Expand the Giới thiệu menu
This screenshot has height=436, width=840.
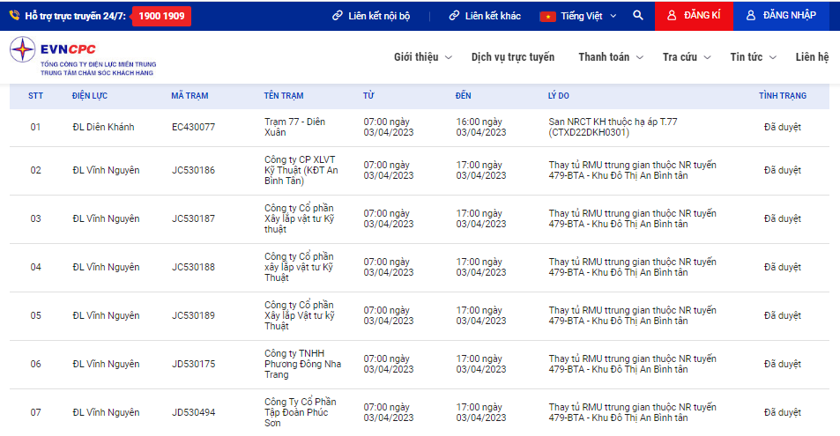pyautogui.click(x=422, y=57)
